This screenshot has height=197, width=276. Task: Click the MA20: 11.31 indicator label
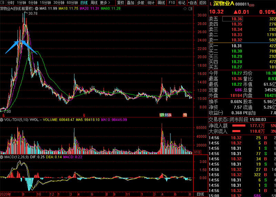[x=89, y=8]
